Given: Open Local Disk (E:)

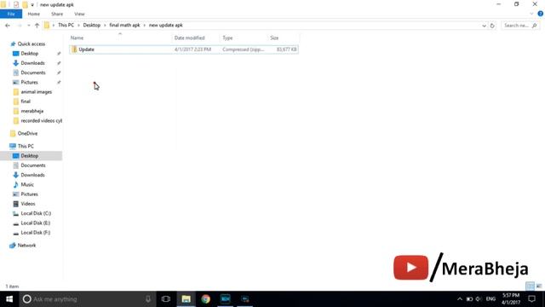Looking at the screenshot, I should pyautogui.click(x=36, y=223).
